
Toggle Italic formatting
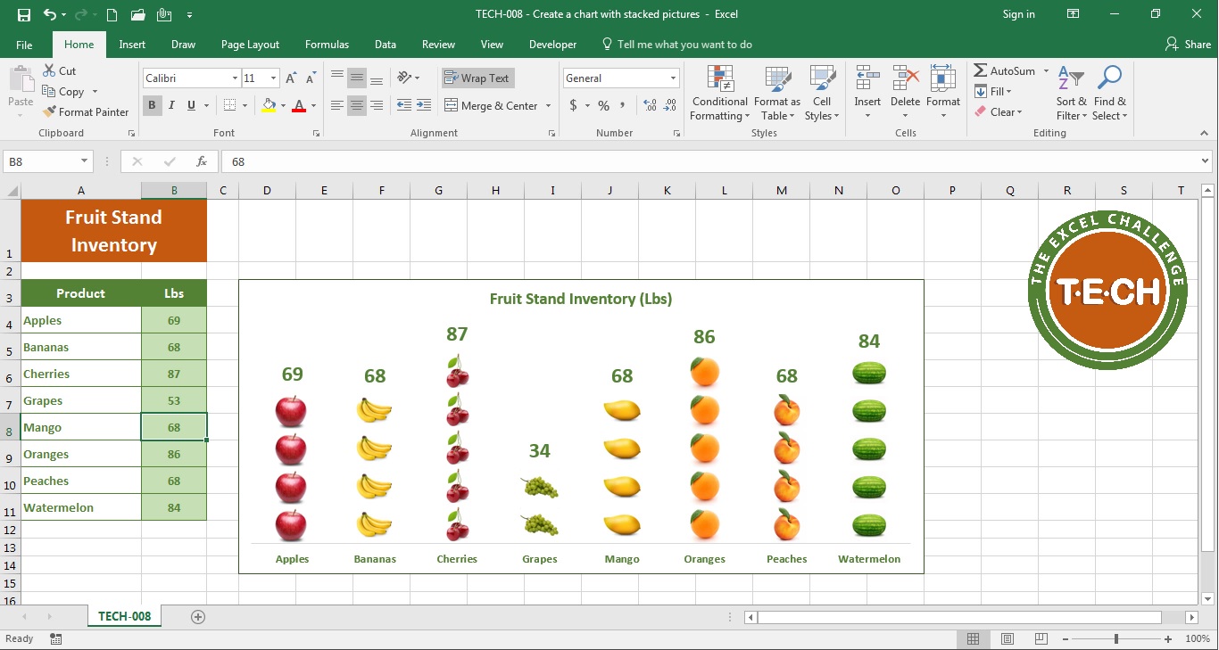[x=171, y=105]
